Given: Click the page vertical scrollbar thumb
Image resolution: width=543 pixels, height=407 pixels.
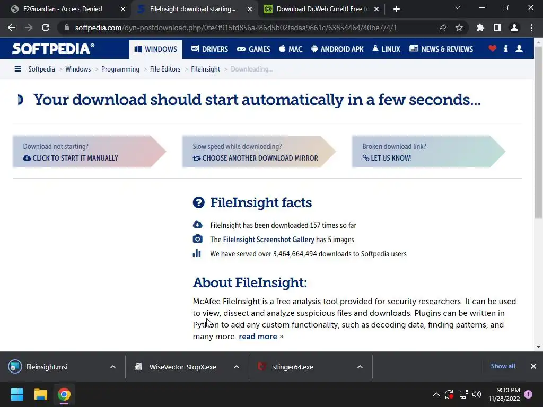Looking at the screenshot, I should (x=538, y=131).
